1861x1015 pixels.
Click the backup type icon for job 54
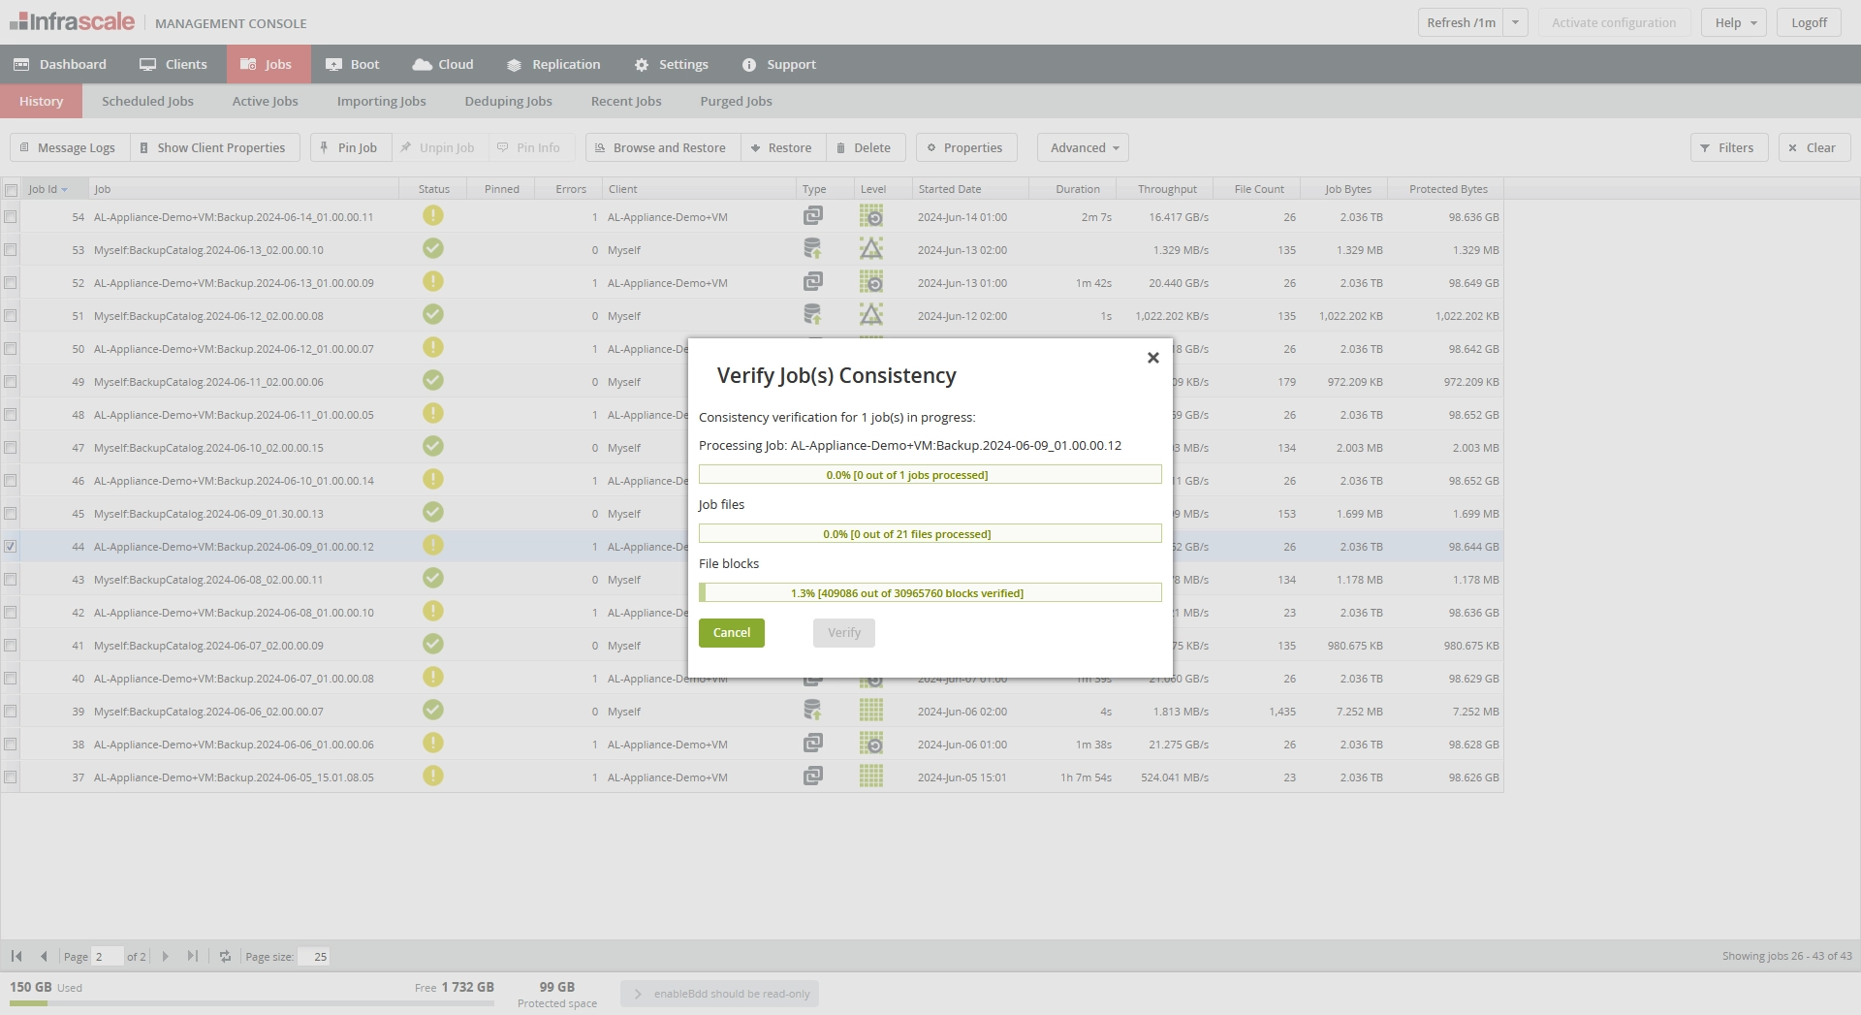click(813, 216)
